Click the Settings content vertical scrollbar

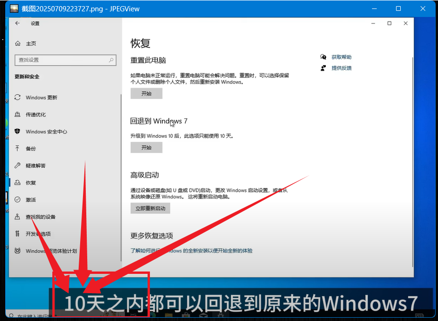[x=412, y=162]
